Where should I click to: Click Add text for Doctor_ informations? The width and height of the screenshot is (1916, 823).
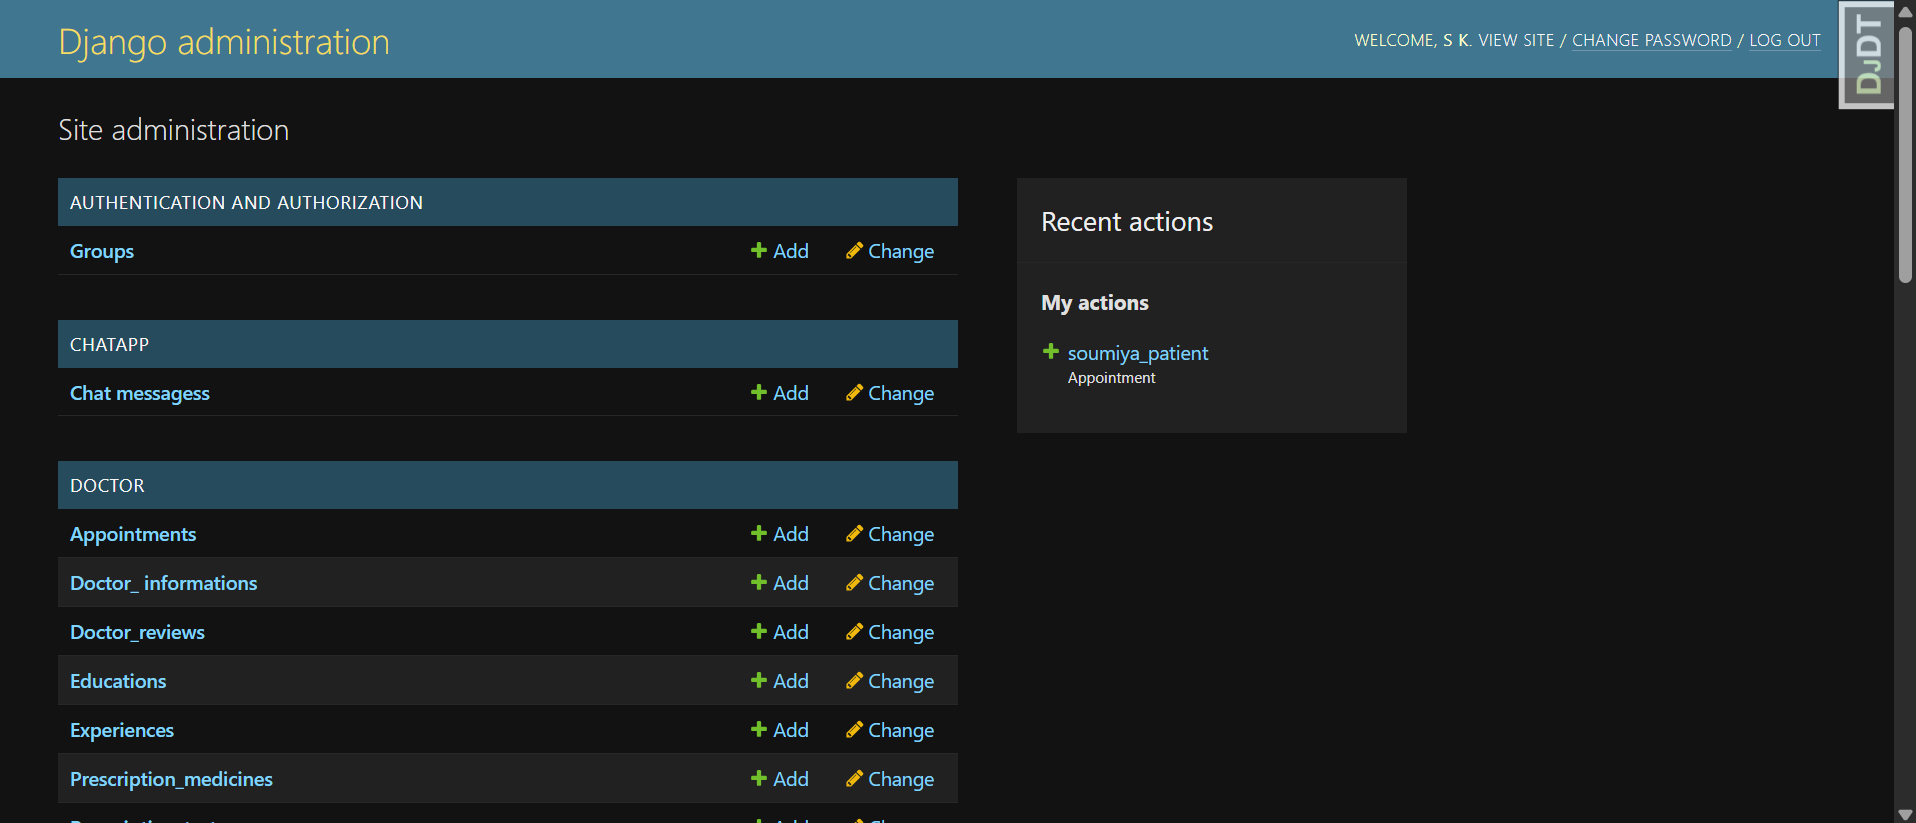pos(790,583)
